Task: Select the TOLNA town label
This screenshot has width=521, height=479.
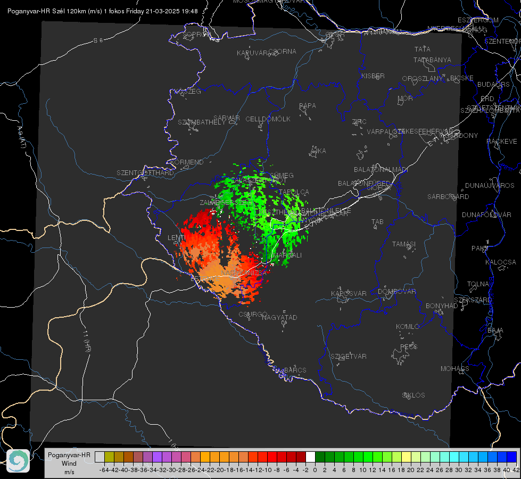Action: (478, 284)
